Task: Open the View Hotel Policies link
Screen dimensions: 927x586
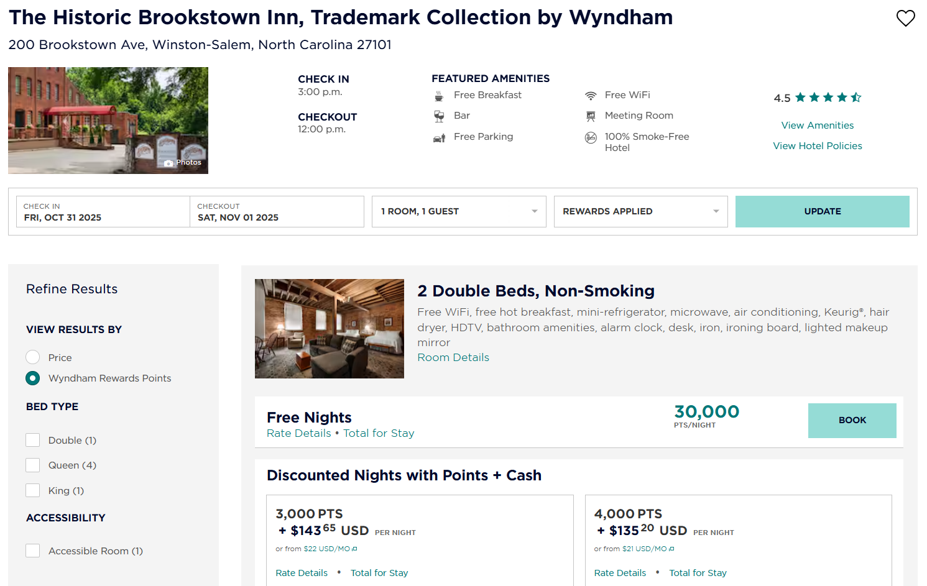Action: [817, 146]
